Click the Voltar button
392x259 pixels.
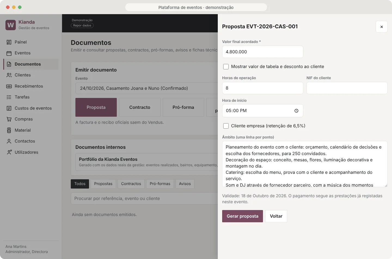pos(276,216)
